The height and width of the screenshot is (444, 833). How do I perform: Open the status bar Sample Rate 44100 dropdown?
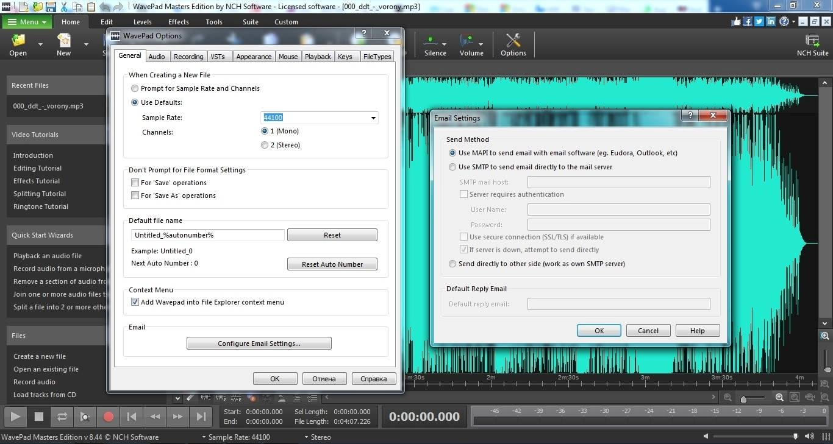coord(236,437)
